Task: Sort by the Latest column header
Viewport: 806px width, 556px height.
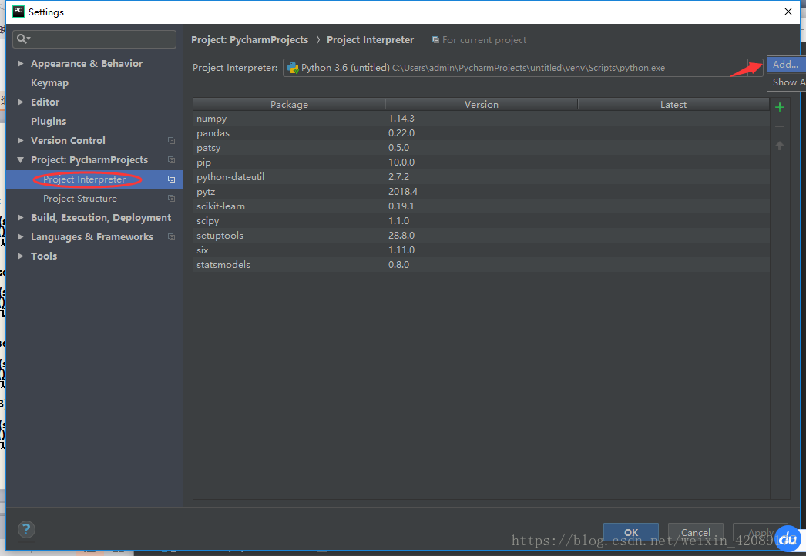Action: (673, 104)
